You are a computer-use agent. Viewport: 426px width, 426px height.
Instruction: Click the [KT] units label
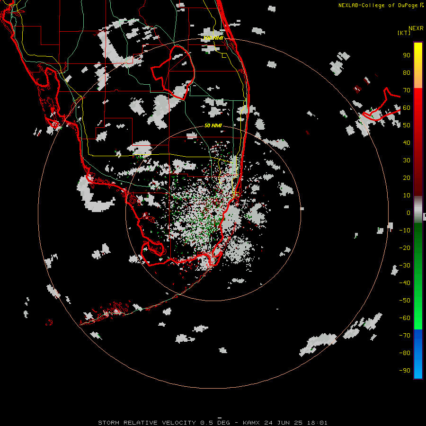(404, 33)
